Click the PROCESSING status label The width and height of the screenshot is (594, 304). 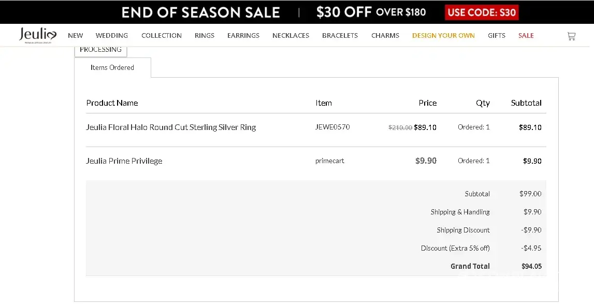click(x=100, y=50)
